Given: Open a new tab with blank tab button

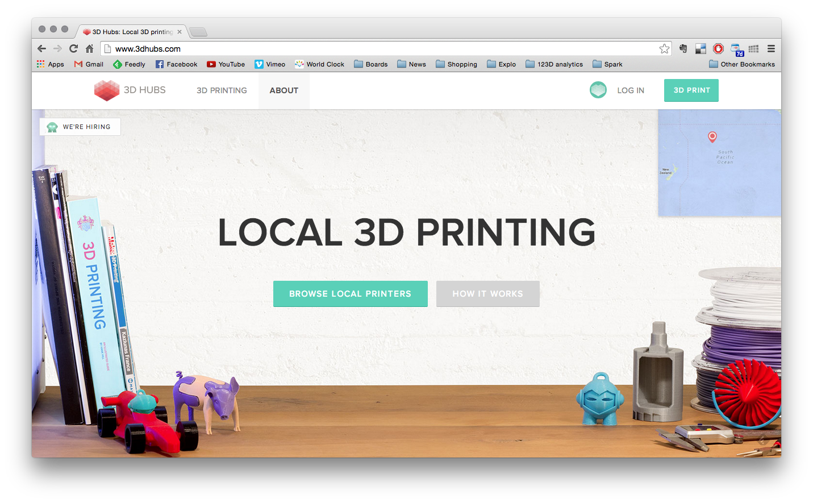Looking at the screenshot, I should [x=198, y=32].
